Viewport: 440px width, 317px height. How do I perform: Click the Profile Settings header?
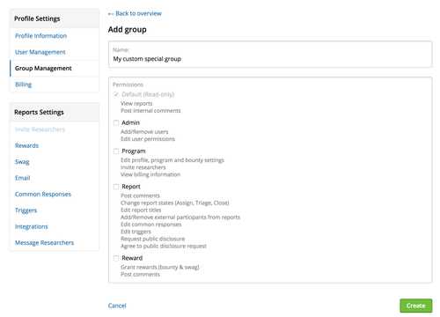[37, 18]
